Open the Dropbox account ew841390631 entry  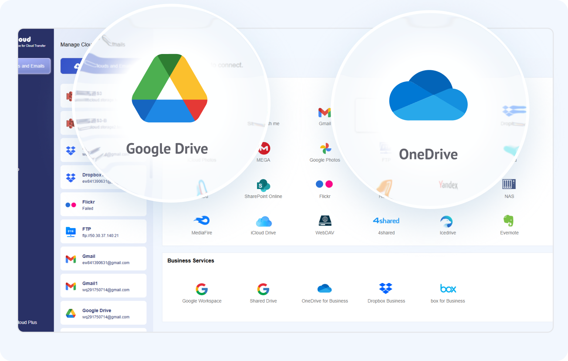(104, 178)
